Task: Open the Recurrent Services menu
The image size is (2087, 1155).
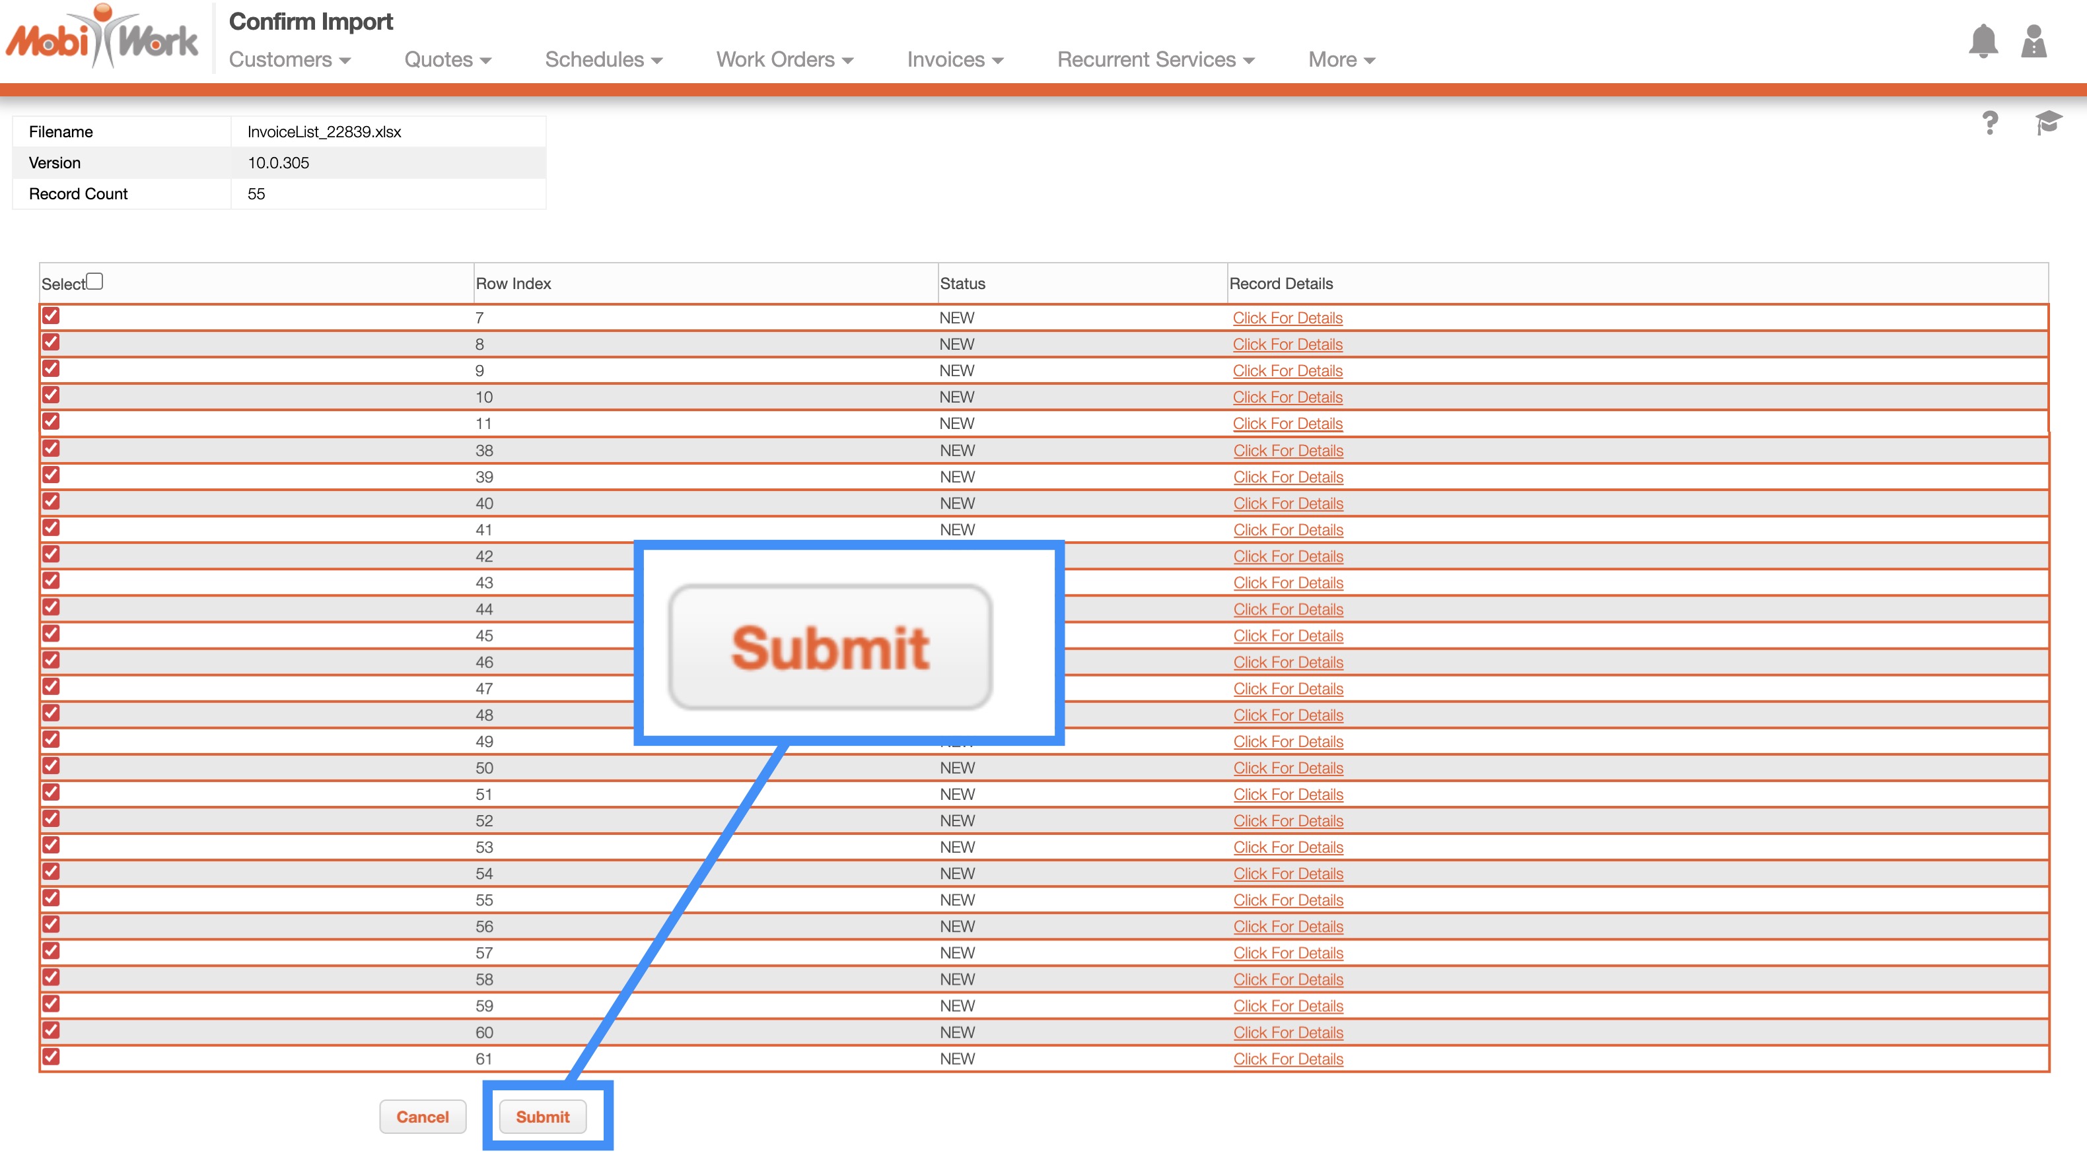Action: (1154, 60)
